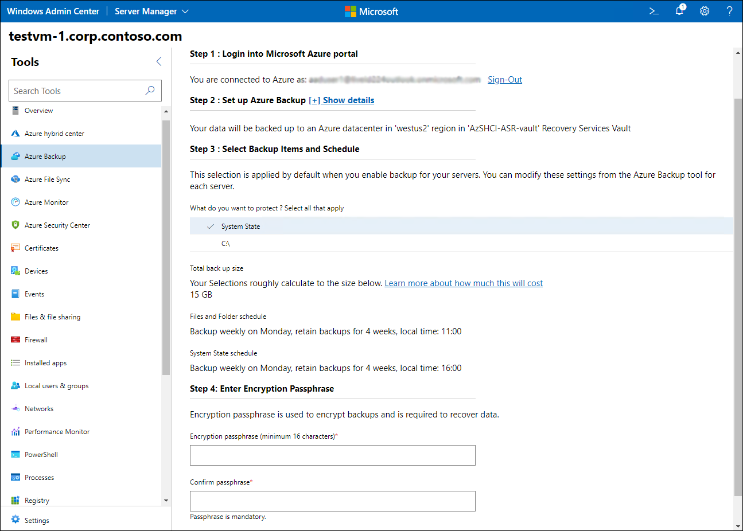743x531 pixels.
Task: Click the Azure Security Center shield icon
Action: (x=15, y=225)
